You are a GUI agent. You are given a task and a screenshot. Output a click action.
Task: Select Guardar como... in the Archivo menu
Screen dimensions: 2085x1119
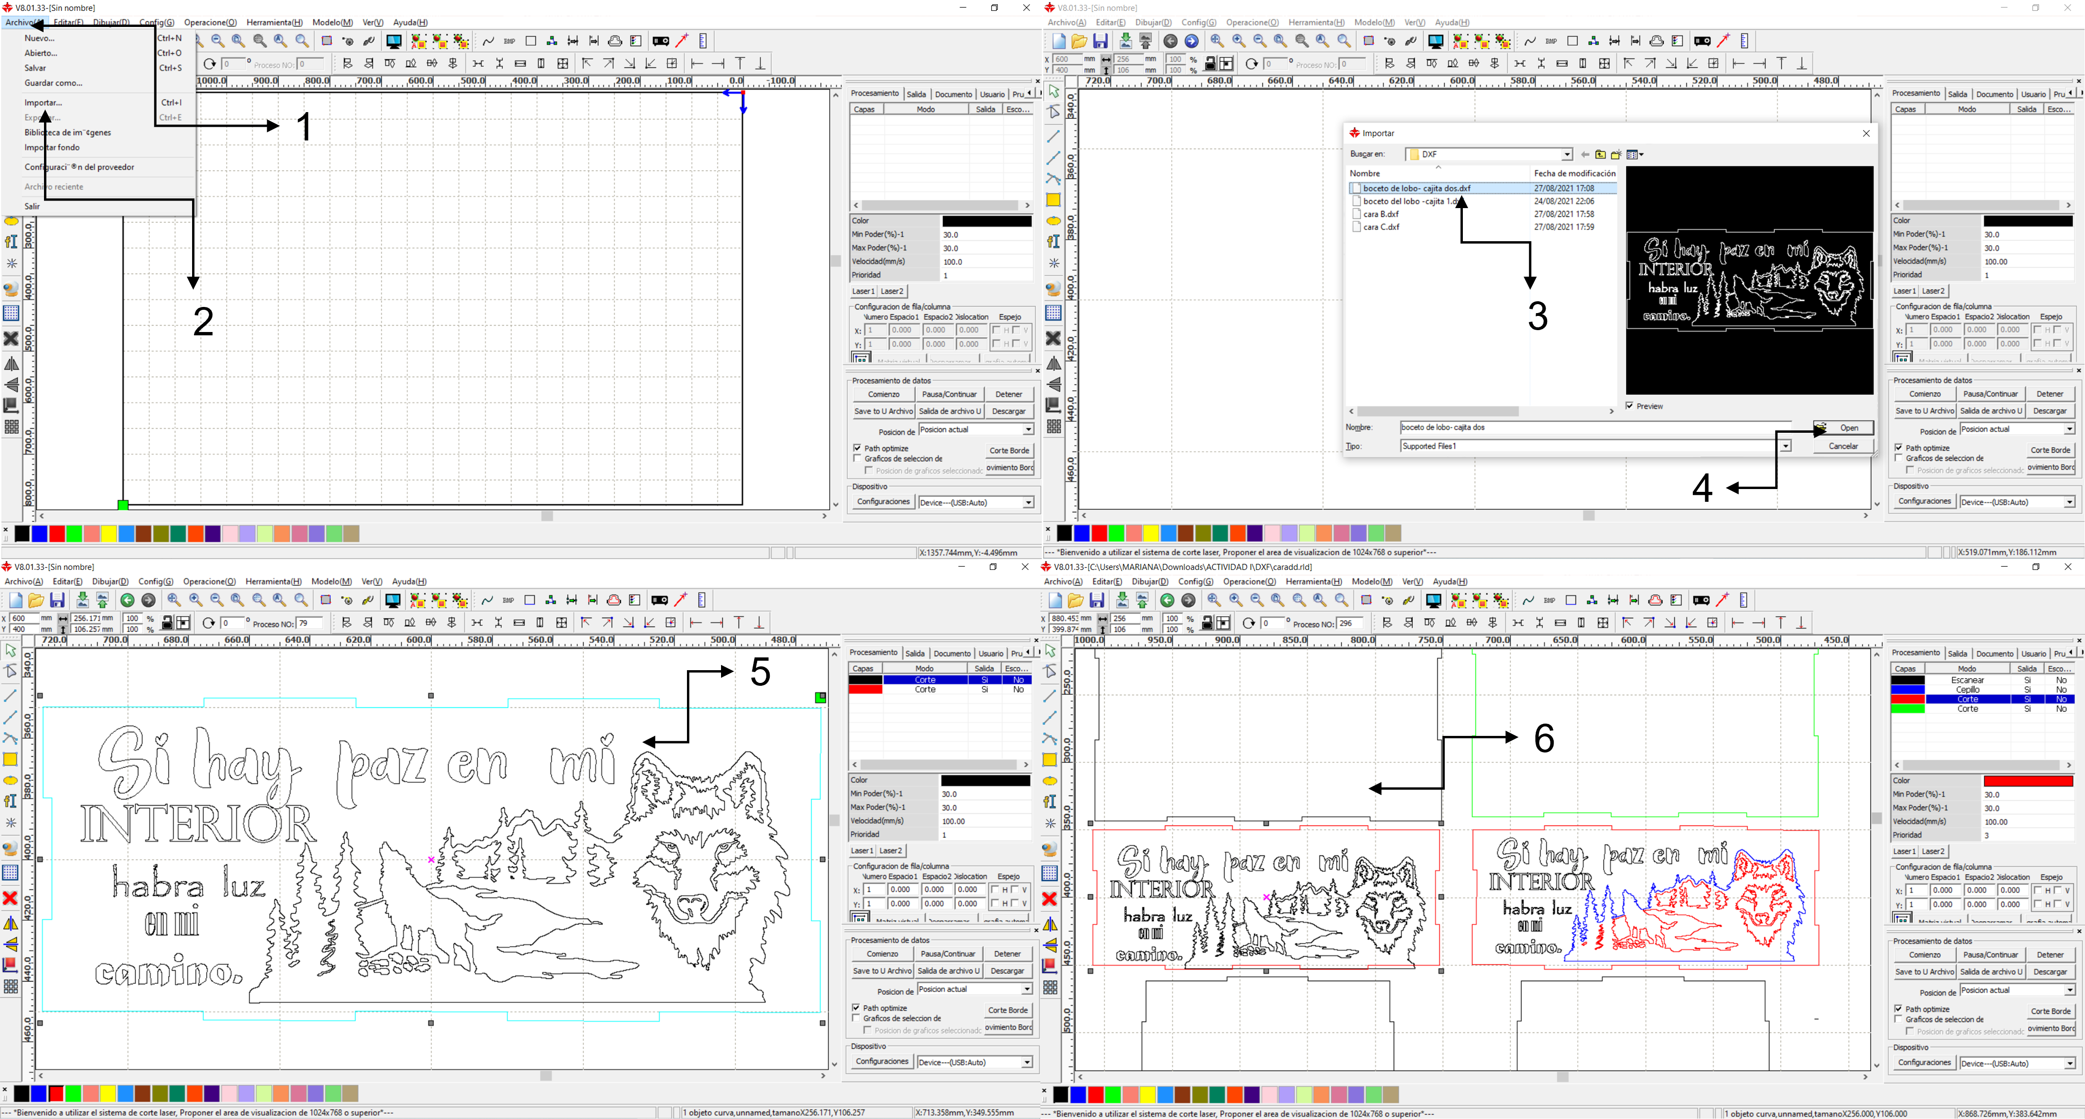click(53, 83)
